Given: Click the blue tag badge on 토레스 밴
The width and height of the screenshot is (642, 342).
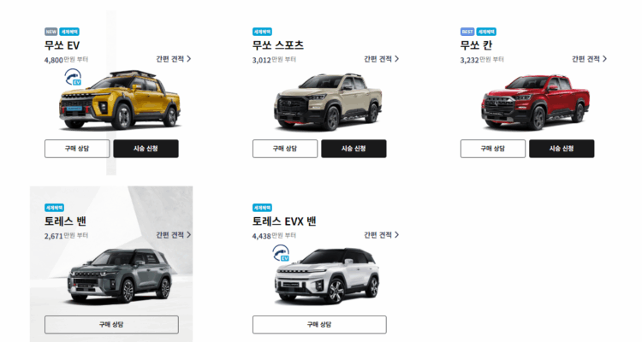Looking at the screenshot, I should click(54, 208).
